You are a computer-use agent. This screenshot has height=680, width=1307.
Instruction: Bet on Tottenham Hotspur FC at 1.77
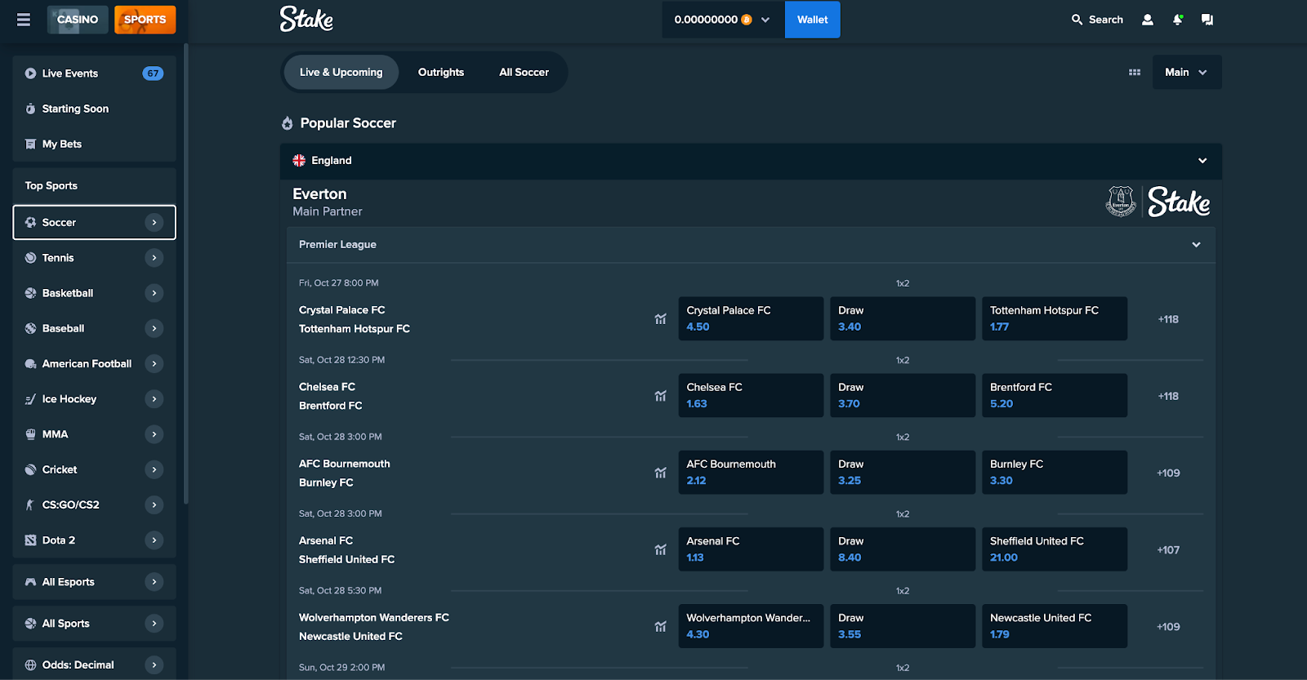pos(1055,318)
